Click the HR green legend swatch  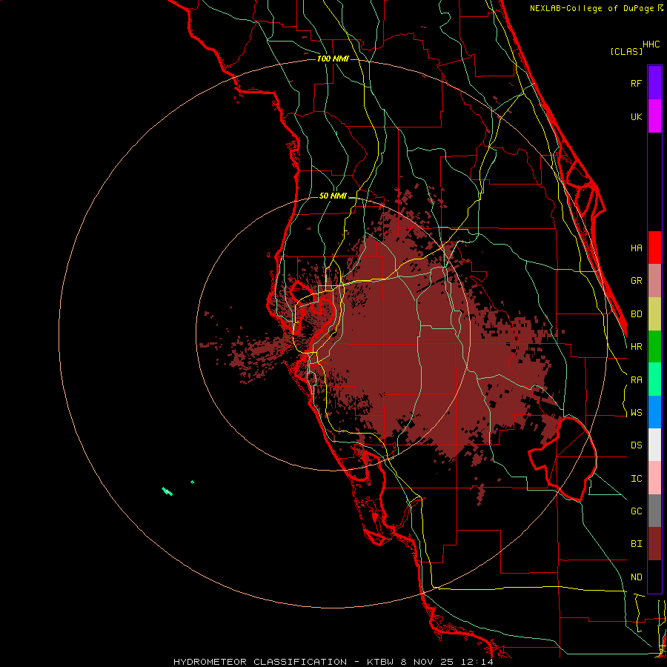coord(654,347)
